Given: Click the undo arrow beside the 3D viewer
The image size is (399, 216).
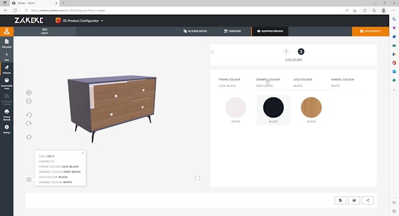Looking at the screenshot, I should (x=29, y=115).
